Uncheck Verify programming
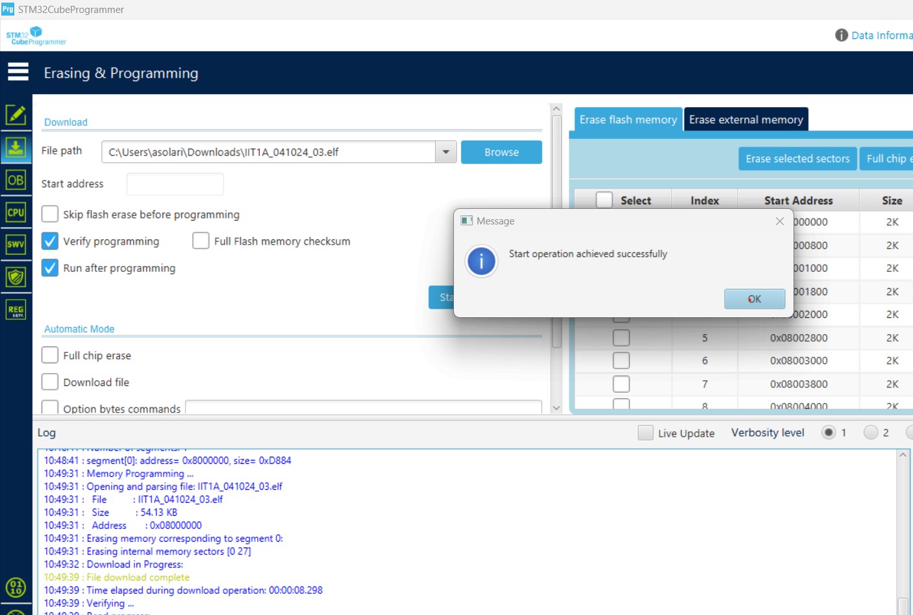Screen dimensions: 913x615 (50, 241)
